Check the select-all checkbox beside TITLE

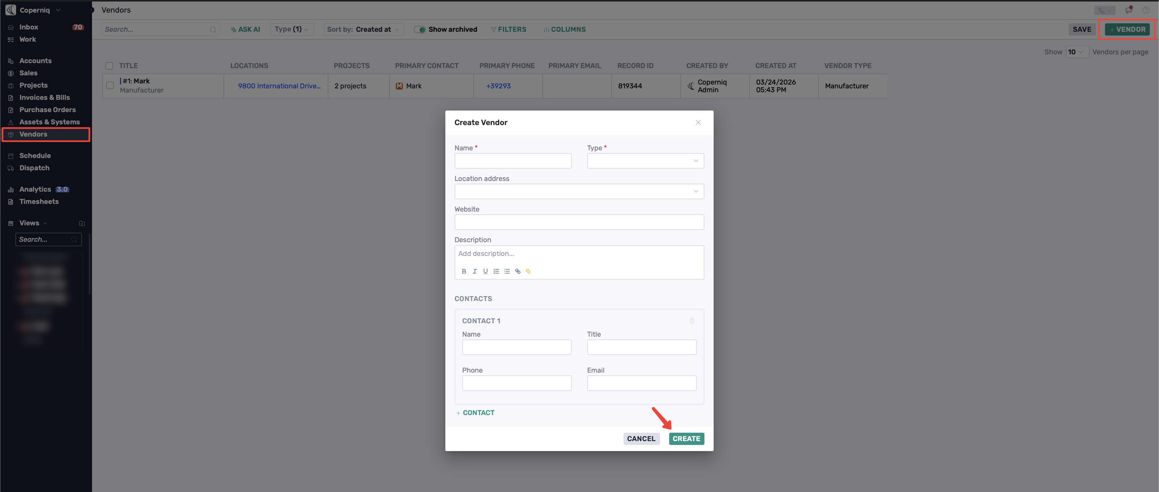[109, 65]
